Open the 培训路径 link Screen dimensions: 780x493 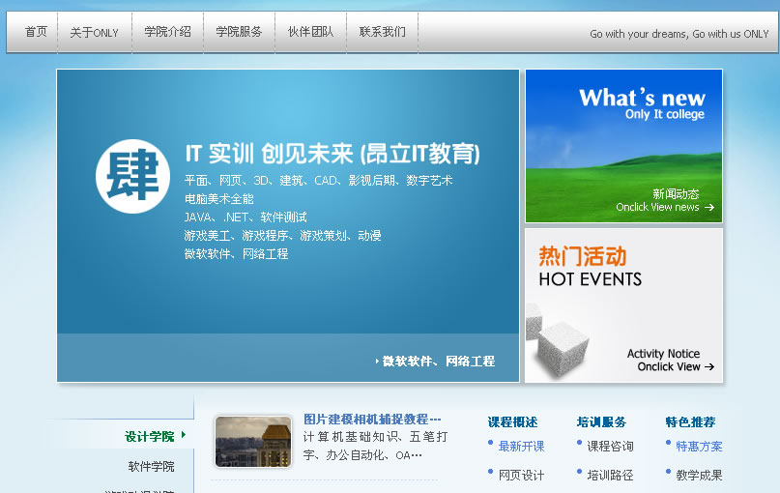[x=610, y=475]
